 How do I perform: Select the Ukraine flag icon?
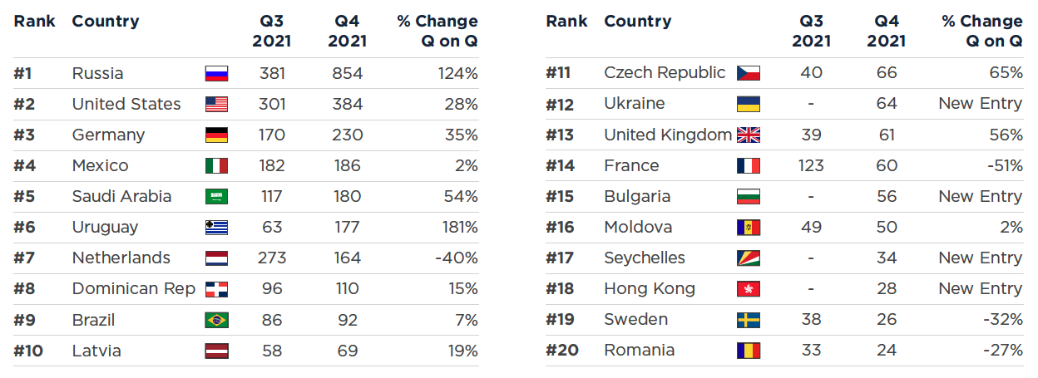pos(749,105)
